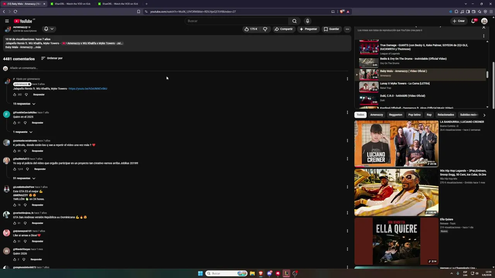Select the Rap filter chip

429,115
